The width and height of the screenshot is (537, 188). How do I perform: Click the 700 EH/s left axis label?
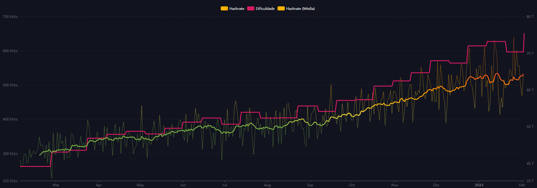point(10,17)
